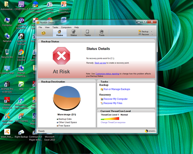Open the File menu

(x=40, y=27)
